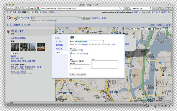Click the 詳細 link in the dialog
Viewport: 177px width, 111px height.
114,45
